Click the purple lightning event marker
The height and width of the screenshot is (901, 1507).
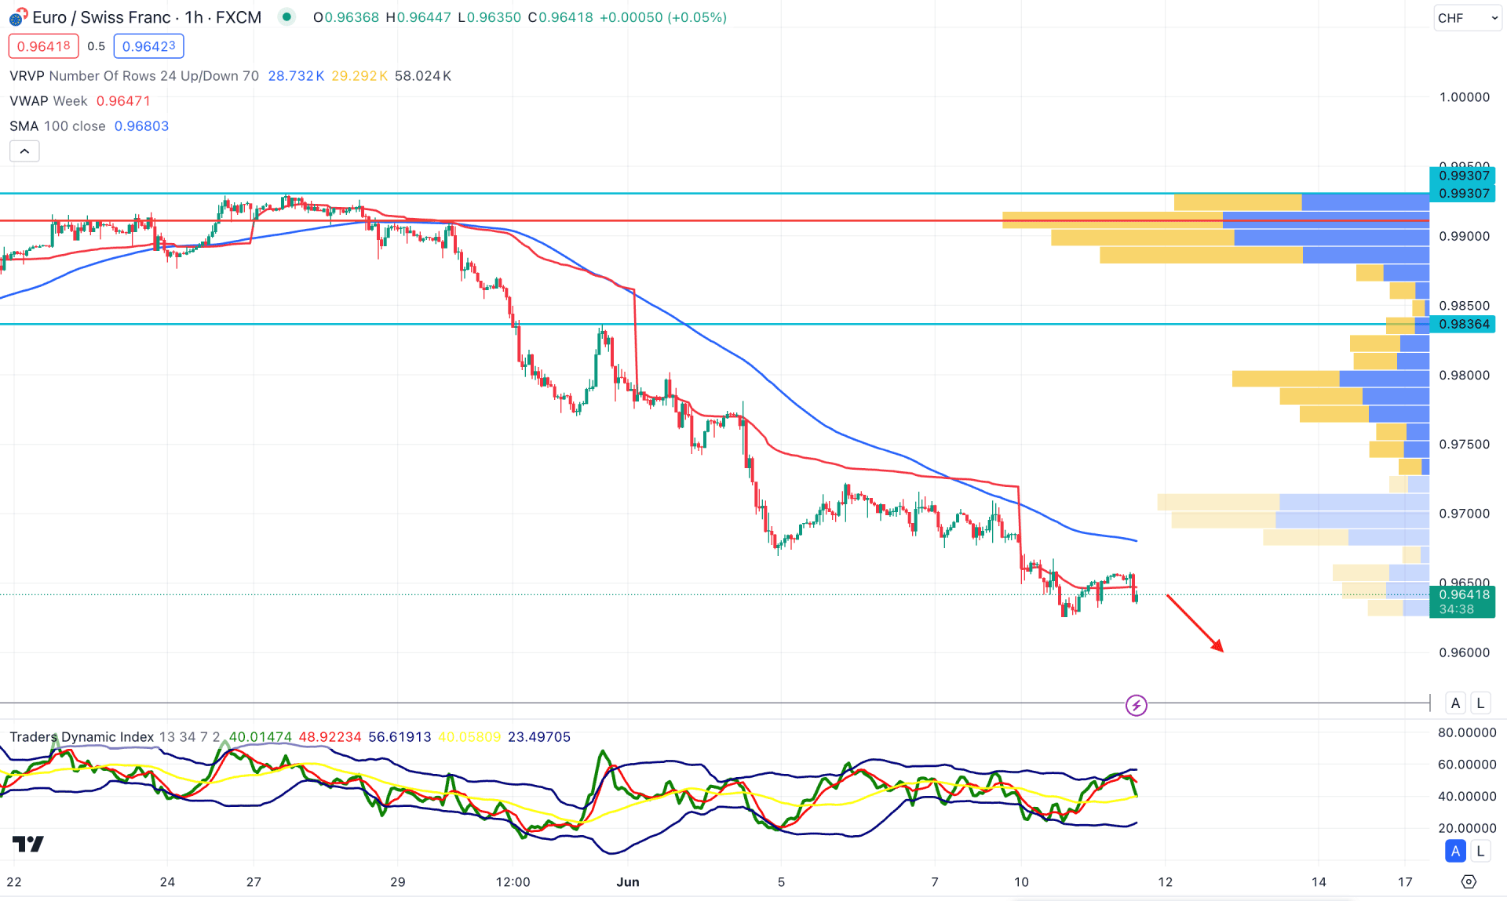coord(1136,706)
